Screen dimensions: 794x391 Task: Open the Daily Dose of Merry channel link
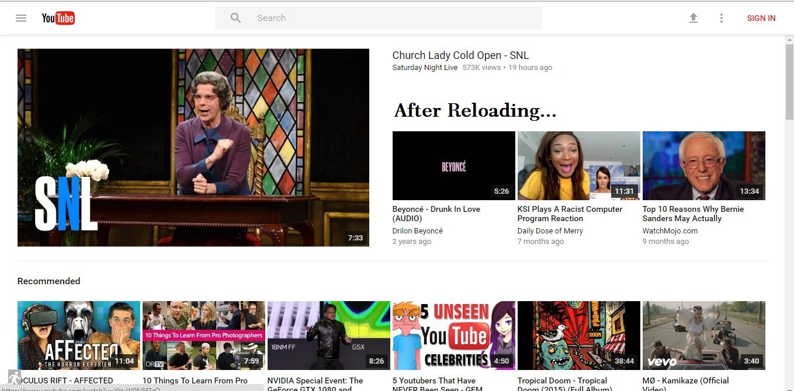(550, 231)
